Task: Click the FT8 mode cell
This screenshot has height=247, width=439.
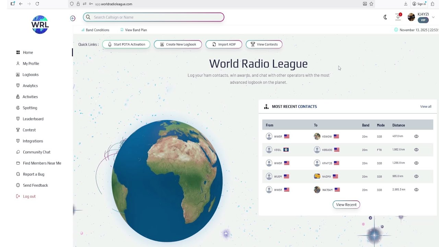Action: click(379, 150)
